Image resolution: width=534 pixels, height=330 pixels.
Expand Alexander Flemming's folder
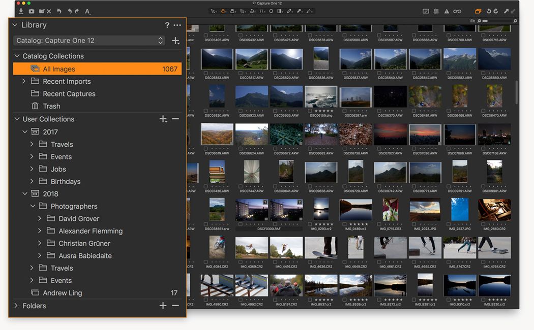click(x=40, y=230)
